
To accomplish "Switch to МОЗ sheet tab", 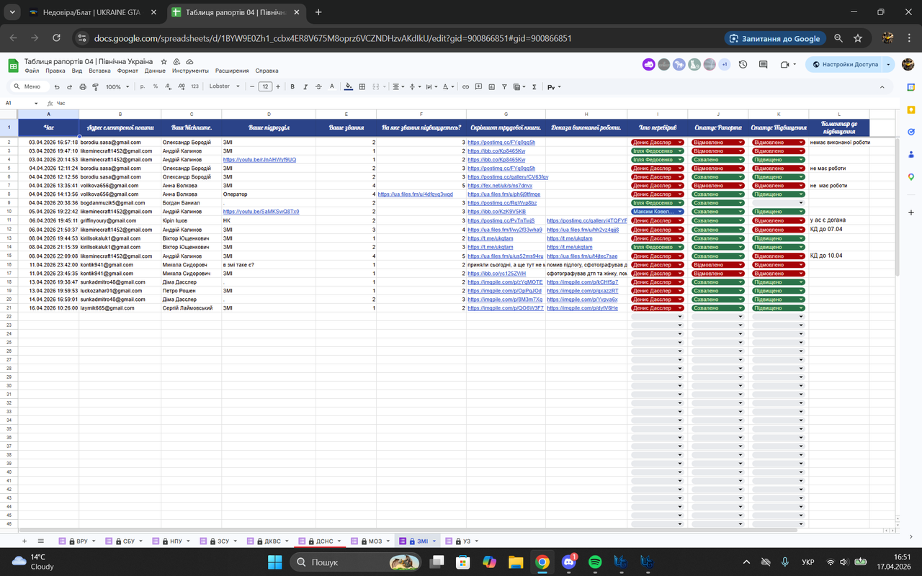I will point(374,541).
